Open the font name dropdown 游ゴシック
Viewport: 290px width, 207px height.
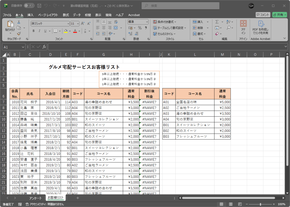tap(50, 24)
